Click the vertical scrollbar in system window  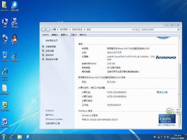(x=180, y=75)
